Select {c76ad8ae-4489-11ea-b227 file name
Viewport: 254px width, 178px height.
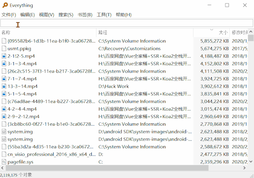pos(51,101)
